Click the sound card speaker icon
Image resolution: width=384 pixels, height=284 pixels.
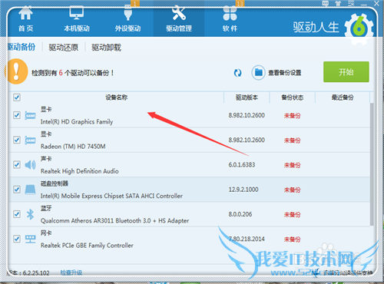tap(30, 165)
